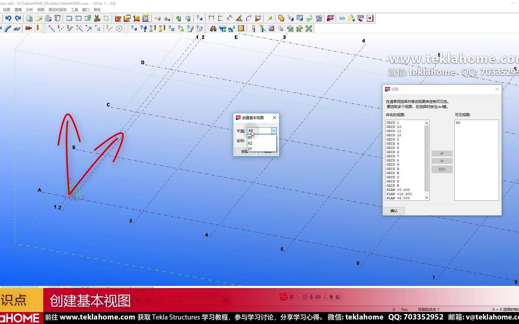Click the crossing lines snap icon

89,28
